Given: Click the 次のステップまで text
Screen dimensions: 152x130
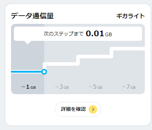Looking at the screenshot, I should pos(63,34).
